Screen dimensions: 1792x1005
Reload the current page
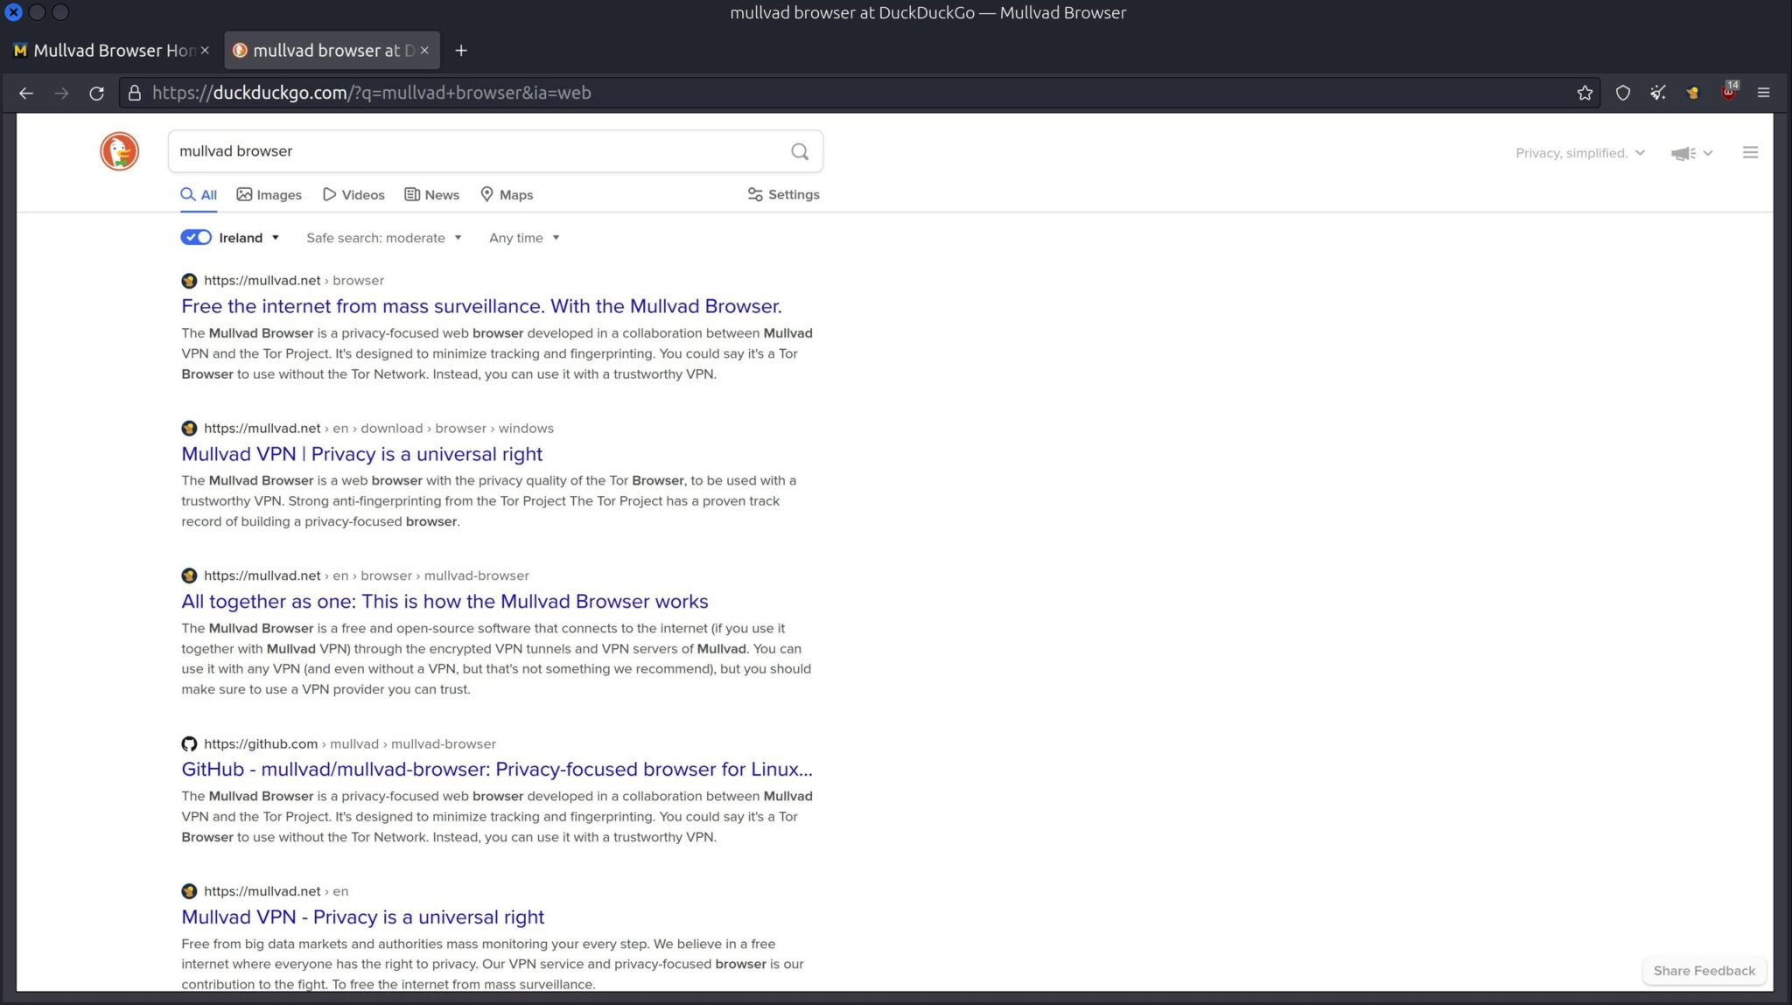pyautogui.click(x=96, y=93)
